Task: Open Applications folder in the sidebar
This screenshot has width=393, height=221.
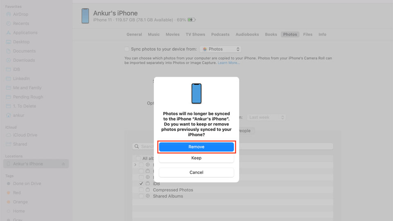Action: coord(25,33)
